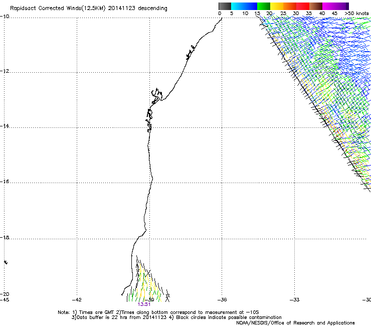Click the yellow 20-25 knots legend swatch
Viewport: 371px width, 326px height.
[277, 6]
